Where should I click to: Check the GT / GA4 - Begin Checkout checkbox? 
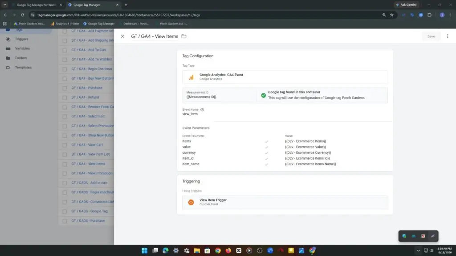(65, 69)
